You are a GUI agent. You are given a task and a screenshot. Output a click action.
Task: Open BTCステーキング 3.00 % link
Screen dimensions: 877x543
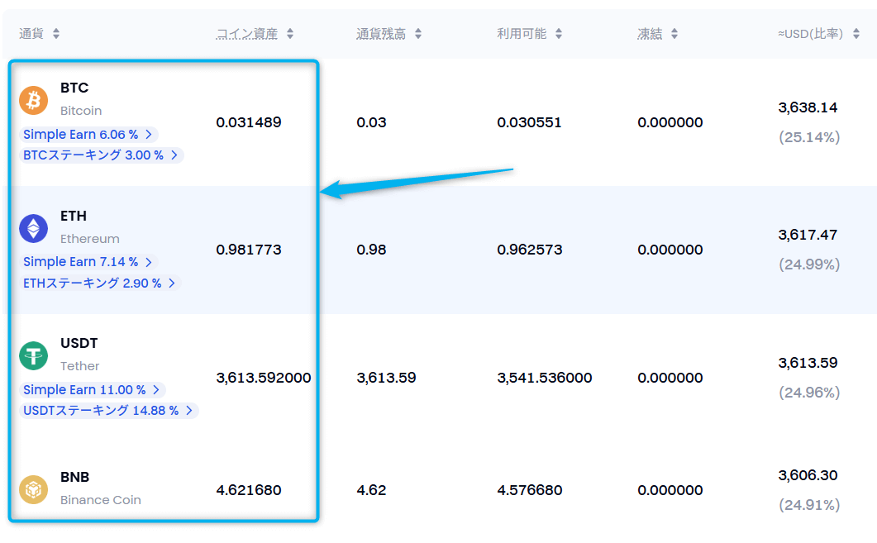click(x=101, y=155)
